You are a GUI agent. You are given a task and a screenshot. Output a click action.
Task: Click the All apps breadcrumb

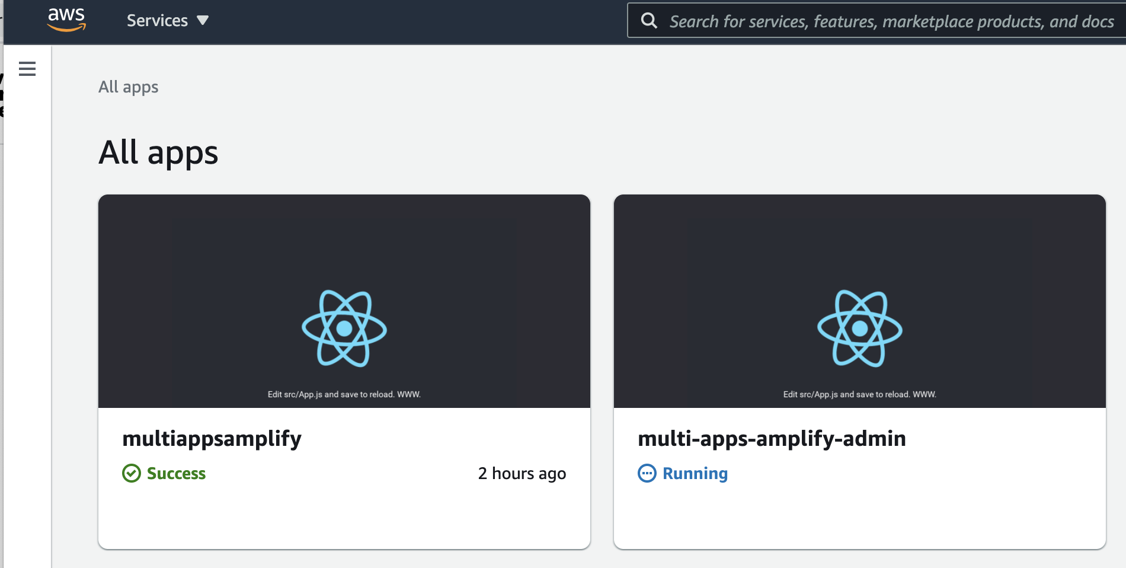pyautogui.click(x=129, y=87)
